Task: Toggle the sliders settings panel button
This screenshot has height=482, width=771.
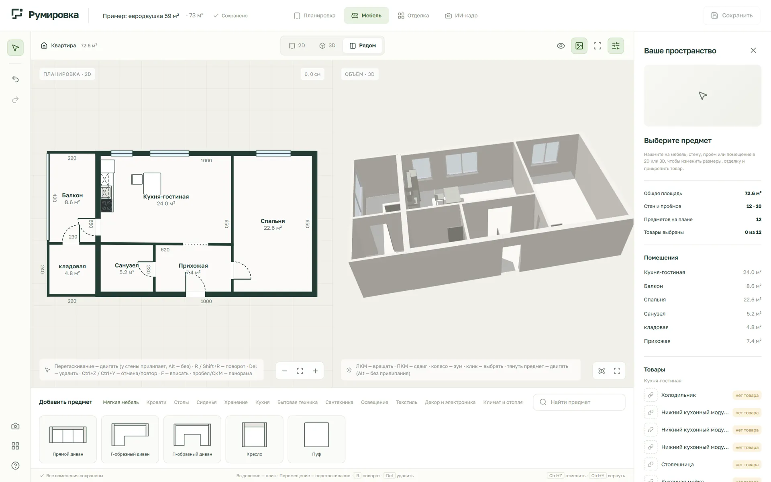Action: point(616,46)
